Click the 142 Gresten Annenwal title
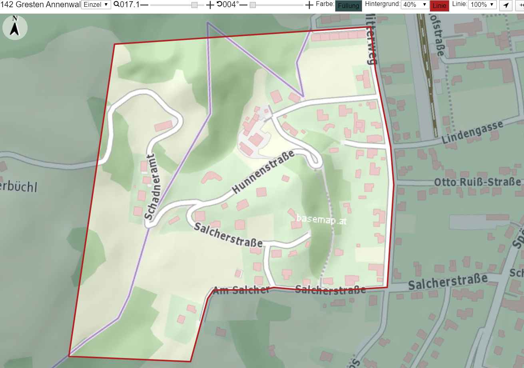Image resolution: width=524 pixels, height=368 pixels. pos(40,5)
